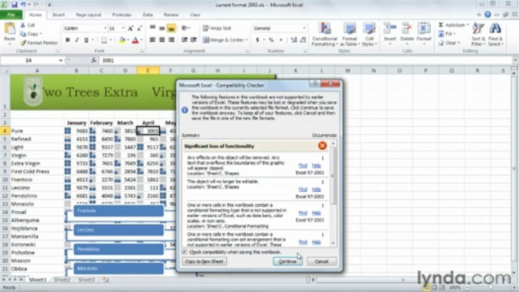This screenshot has height=292, width=519.
Task: Shrink font size with the smaller A icon
Action: coord(139,28)
